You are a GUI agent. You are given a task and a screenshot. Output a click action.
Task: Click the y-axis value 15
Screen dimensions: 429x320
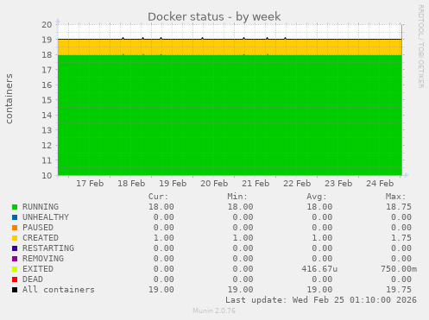click(x=47, y=100)
